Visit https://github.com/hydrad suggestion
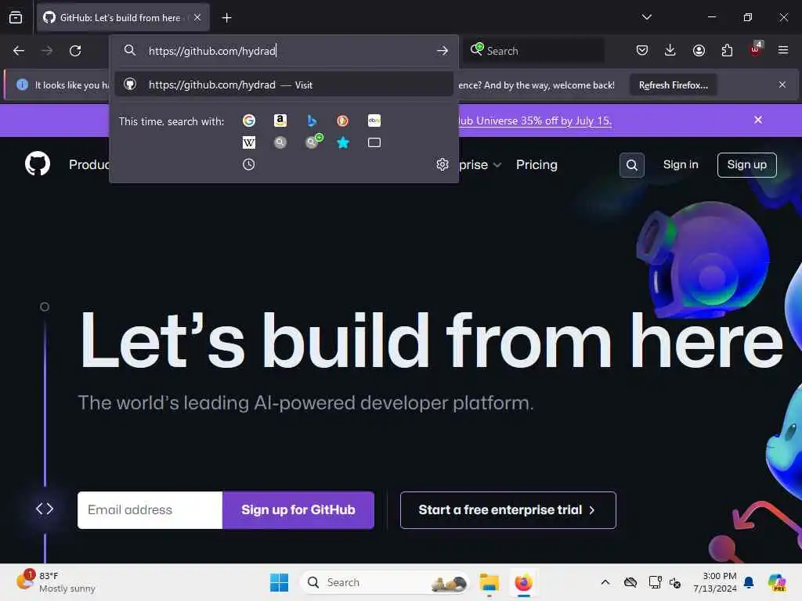 (x=284, y=85)
